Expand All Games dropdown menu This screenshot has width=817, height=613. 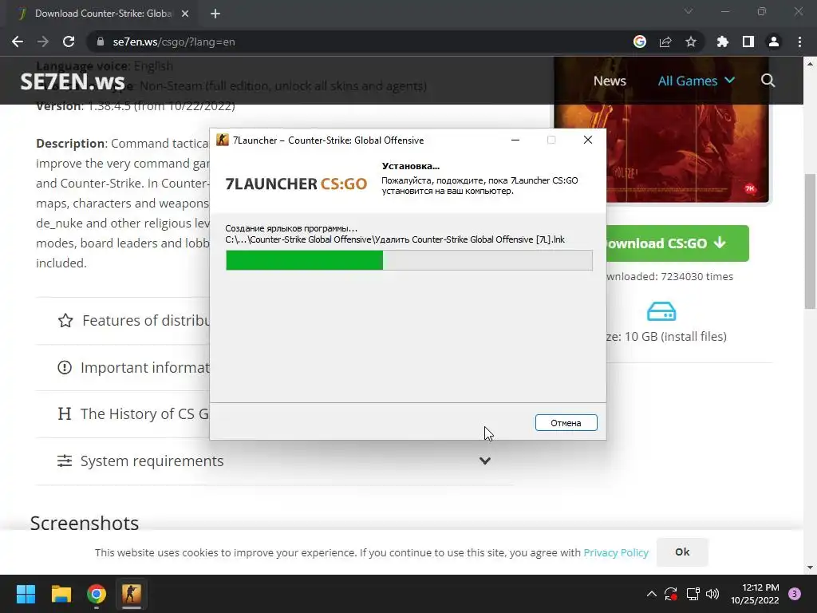tap(696, 81)
